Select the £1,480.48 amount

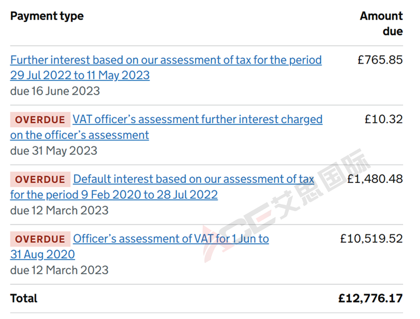(375, 179)
